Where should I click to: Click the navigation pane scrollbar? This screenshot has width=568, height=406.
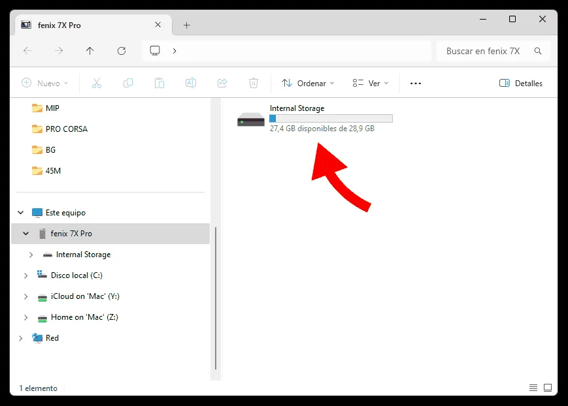216,298
